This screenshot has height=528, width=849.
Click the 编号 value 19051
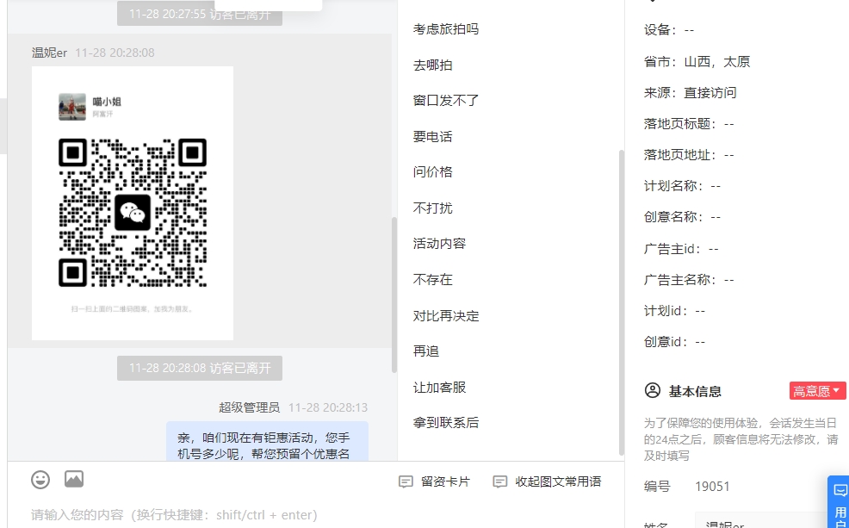[x=712, y=487]
